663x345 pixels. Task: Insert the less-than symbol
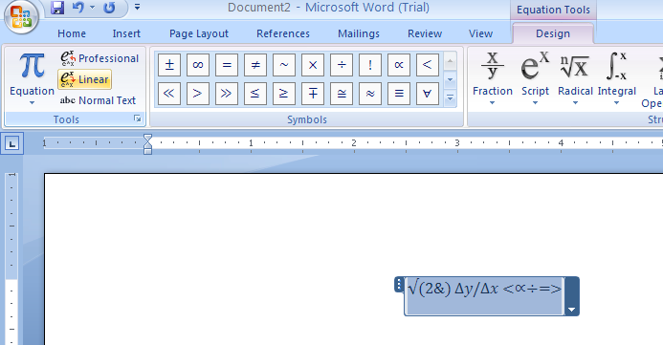(428, 65)
